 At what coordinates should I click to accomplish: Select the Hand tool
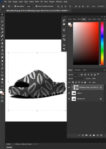(2, 79)
